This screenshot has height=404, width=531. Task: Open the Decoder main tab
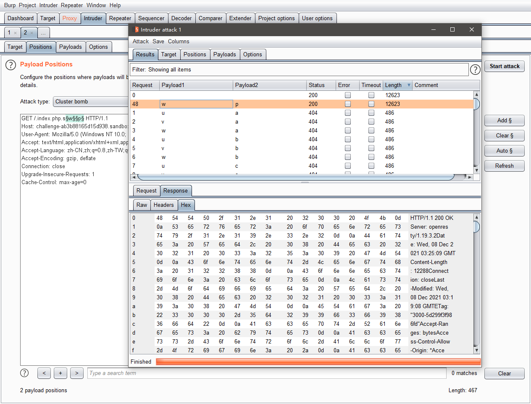tap(181, 18)
